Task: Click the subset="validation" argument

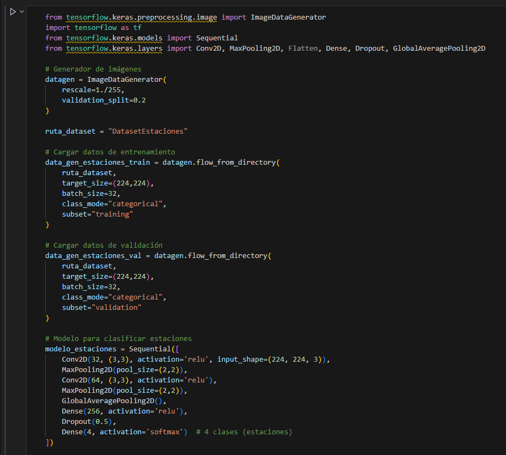Action: (101, 307)
